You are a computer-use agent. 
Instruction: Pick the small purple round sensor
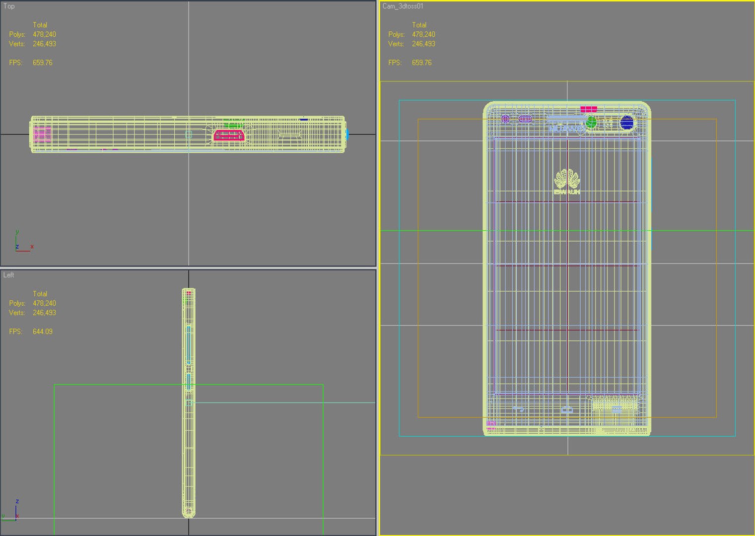(505, 119)
